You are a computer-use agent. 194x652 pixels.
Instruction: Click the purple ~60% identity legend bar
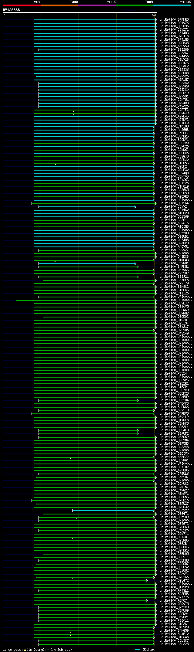point(97,5)
